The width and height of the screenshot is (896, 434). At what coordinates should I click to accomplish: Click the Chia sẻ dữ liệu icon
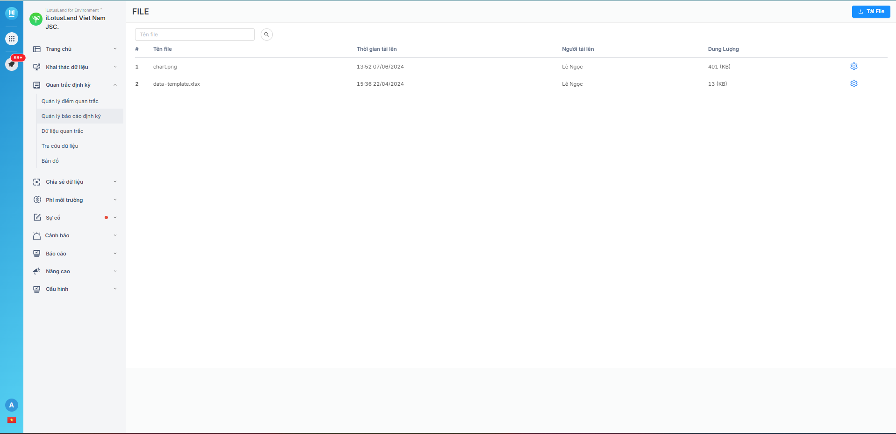[37, 182]
